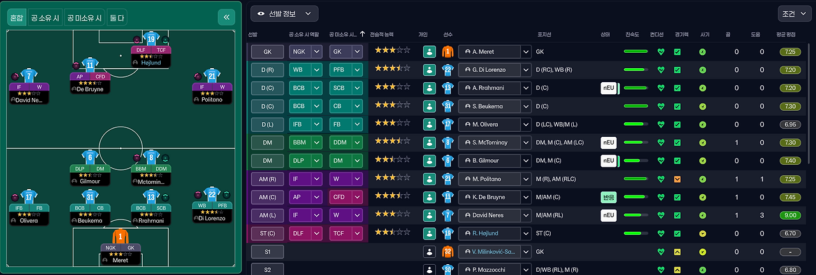The image size is (816, 275).
Task: Click De Bruyne's number 11 shirt on pitch
Action: click(x=90, y=64)
